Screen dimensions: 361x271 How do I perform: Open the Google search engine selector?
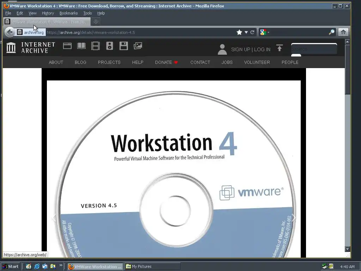tap(264, 32)
